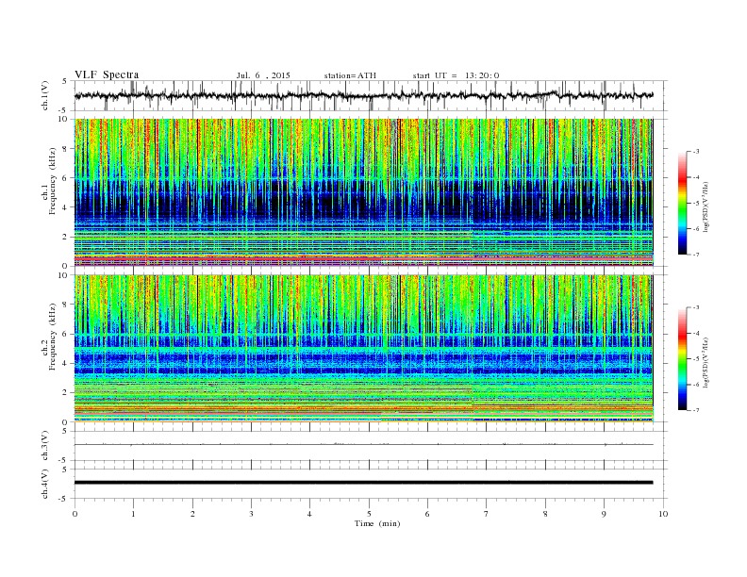Click the time axis tick label "6"

click(x=427, y=514)
